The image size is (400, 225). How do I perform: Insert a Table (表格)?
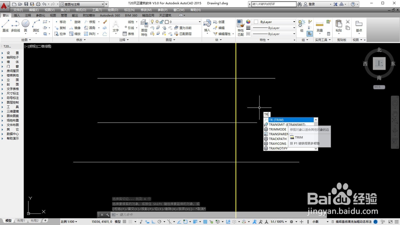click(128, 34)
